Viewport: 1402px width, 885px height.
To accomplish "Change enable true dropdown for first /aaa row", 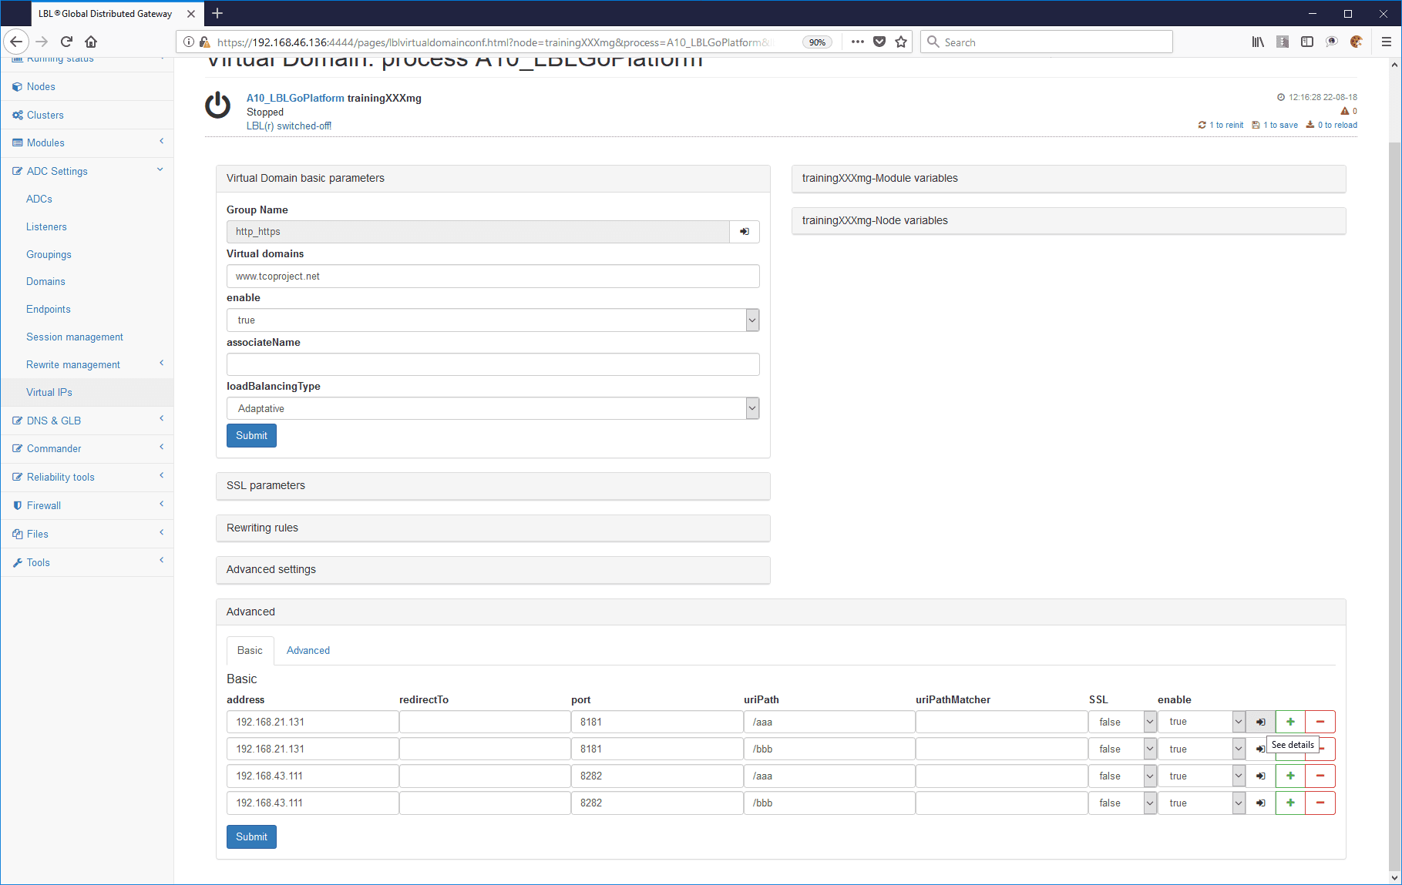I will pyautogui.click(x=1201, y=722).
